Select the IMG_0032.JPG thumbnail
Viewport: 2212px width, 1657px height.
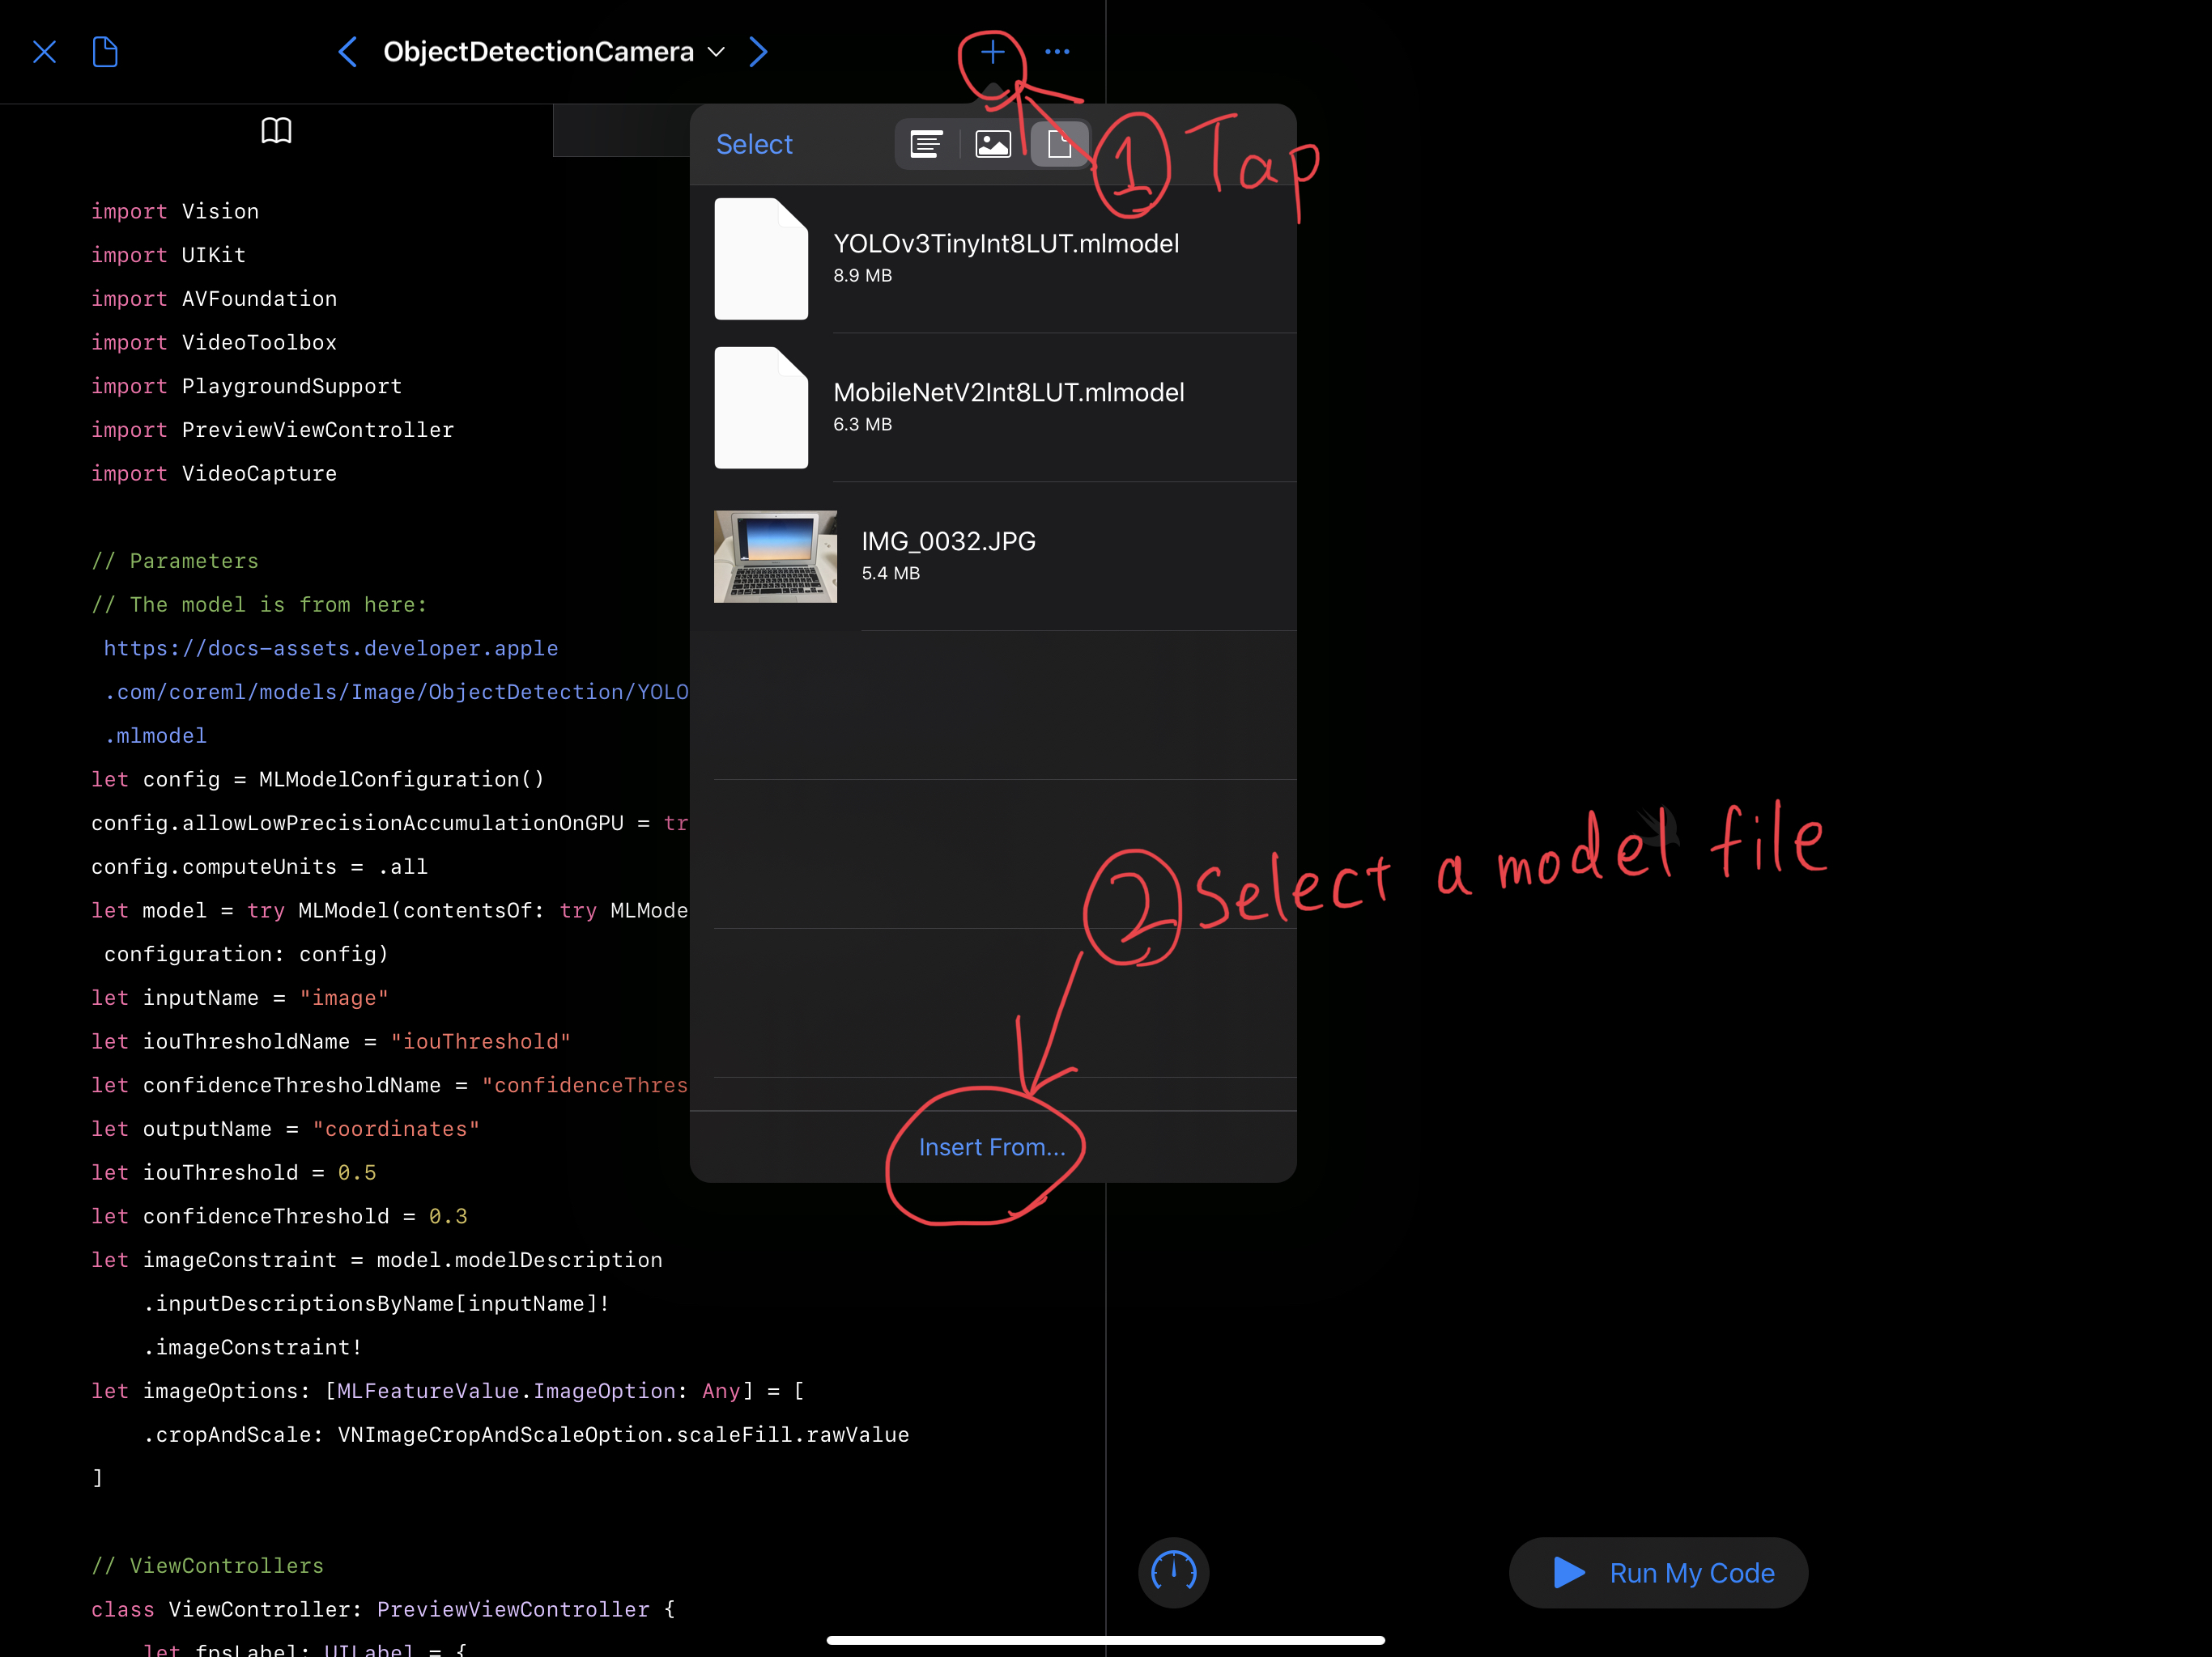pyautogui.click(x=775, y=557)
